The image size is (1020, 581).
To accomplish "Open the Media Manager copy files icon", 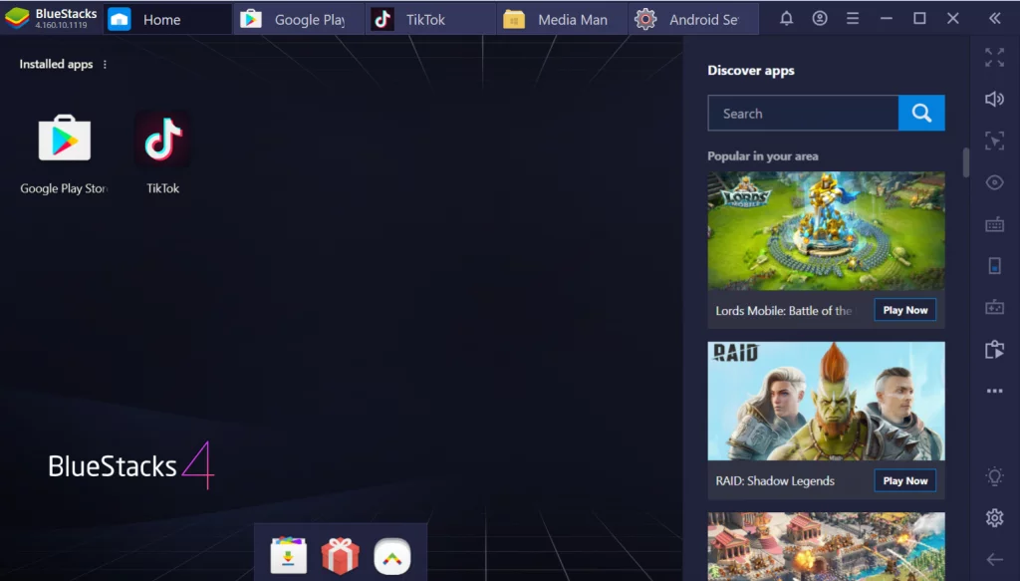I will coord(995,350).
